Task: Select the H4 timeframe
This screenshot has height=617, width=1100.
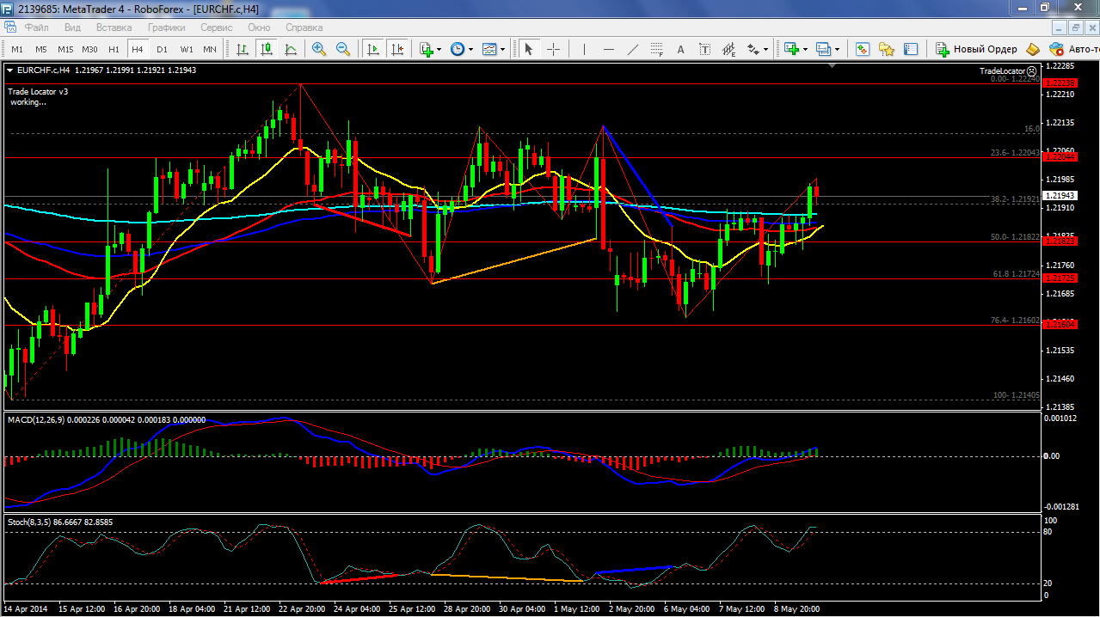Action: [x=138, y=49]
